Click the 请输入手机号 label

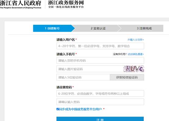(66, 54)
